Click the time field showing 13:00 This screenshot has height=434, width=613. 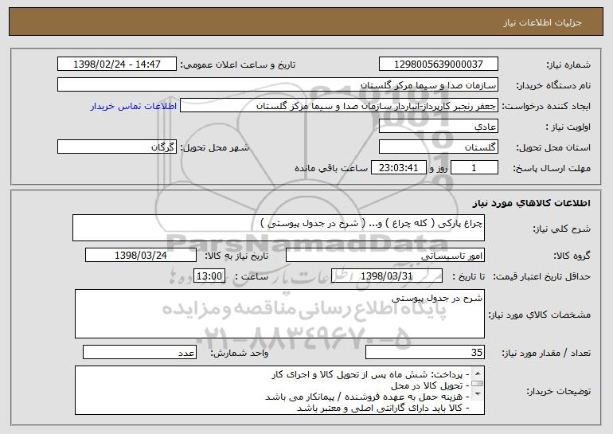pyautogui.click(x=209, y=276)
